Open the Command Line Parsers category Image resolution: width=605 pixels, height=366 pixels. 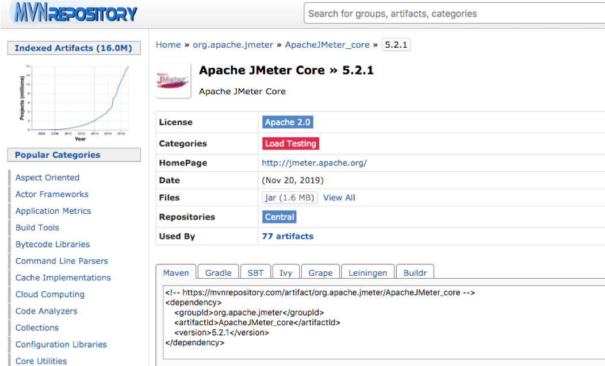62,261
